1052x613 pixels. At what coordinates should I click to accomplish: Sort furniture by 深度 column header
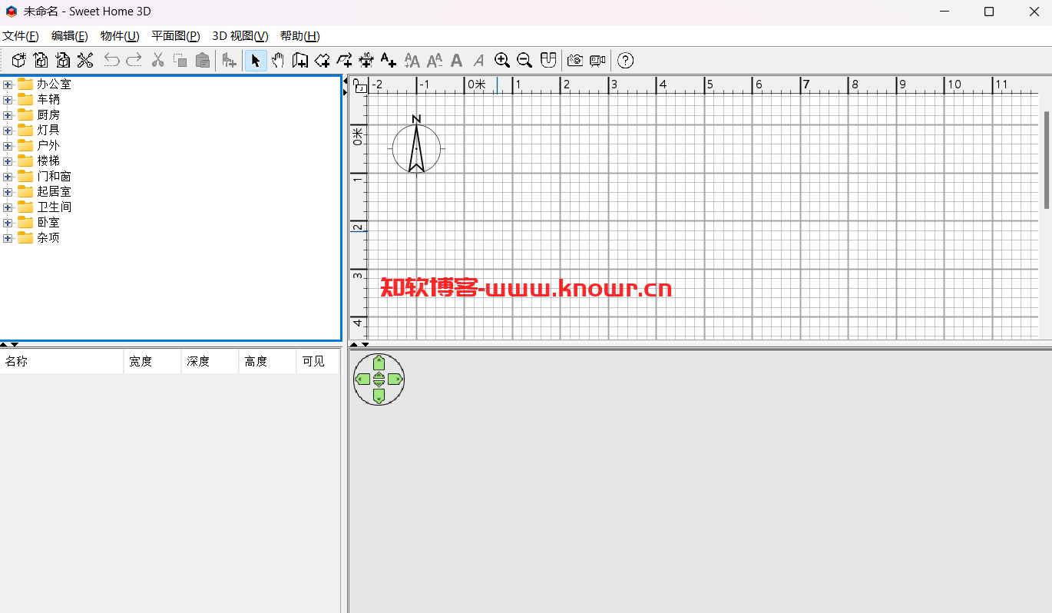point(210,361)
